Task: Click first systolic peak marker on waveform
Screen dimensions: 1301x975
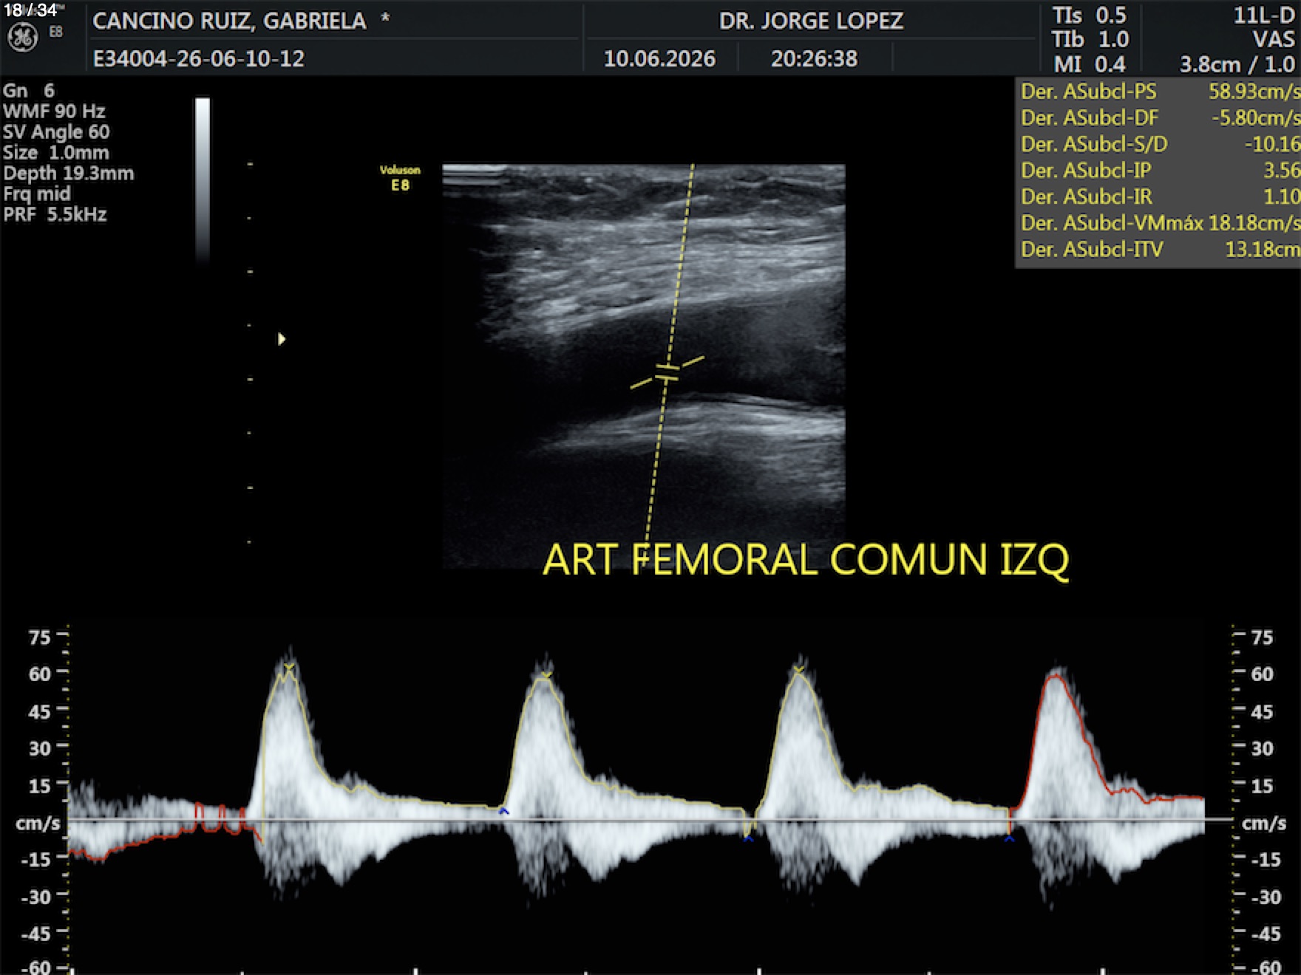Action: (289, 668)
